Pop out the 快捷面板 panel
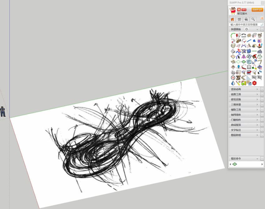This screenshot has height=209, width=265. [262, 29]
